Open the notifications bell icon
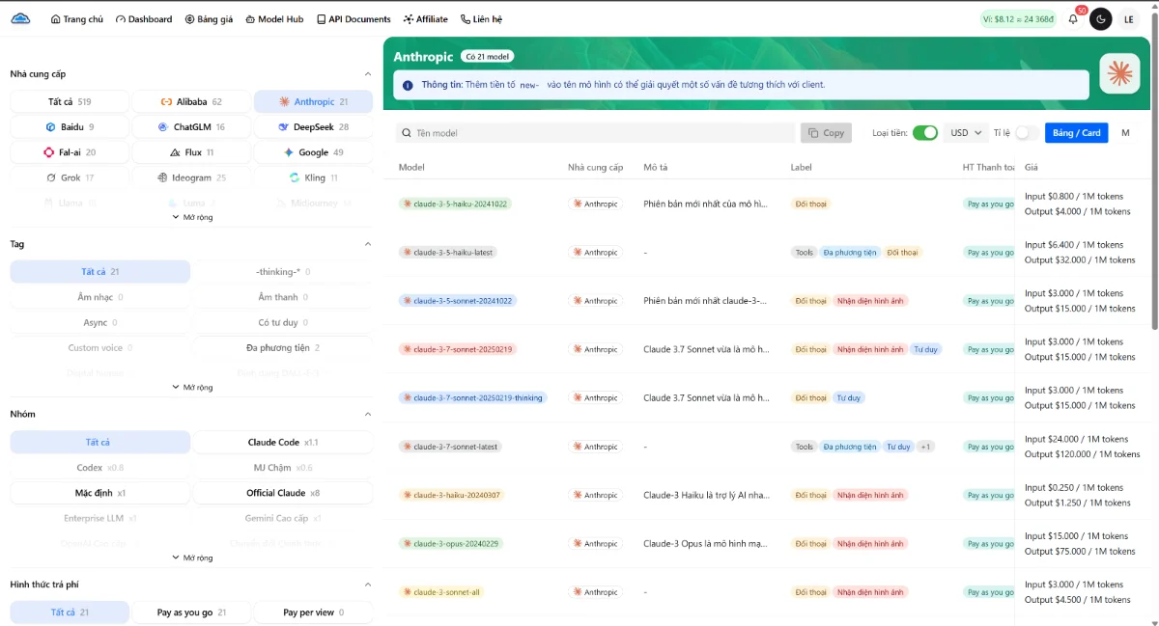1159x626 pixels. [1073, 19]
